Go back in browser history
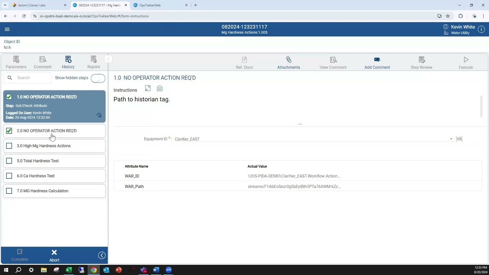The height and width of the screenshot is (275, 489). tap(6, 16)
